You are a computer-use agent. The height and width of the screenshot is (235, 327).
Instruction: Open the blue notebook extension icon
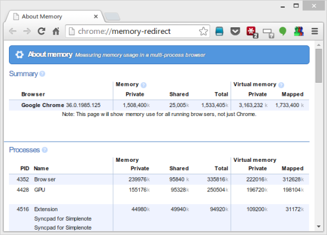tap(219, 32)
